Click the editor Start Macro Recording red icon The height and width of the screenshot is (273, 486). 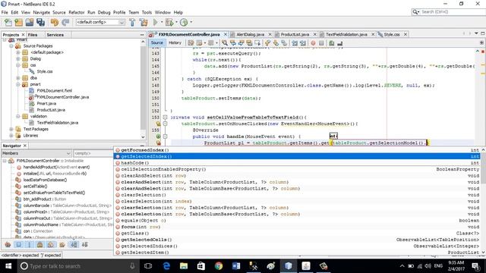(x=313, y=42)
